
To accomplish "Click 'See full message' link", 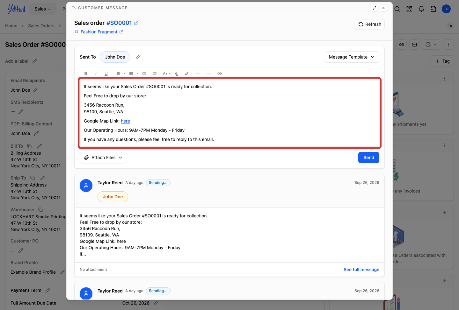I will tap(361, 270).
